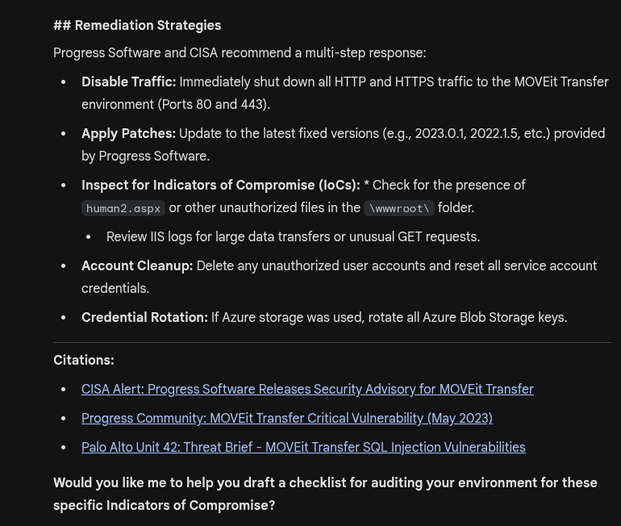Click the closing checklist offer question
621x526 pixels.
(325, 494)
